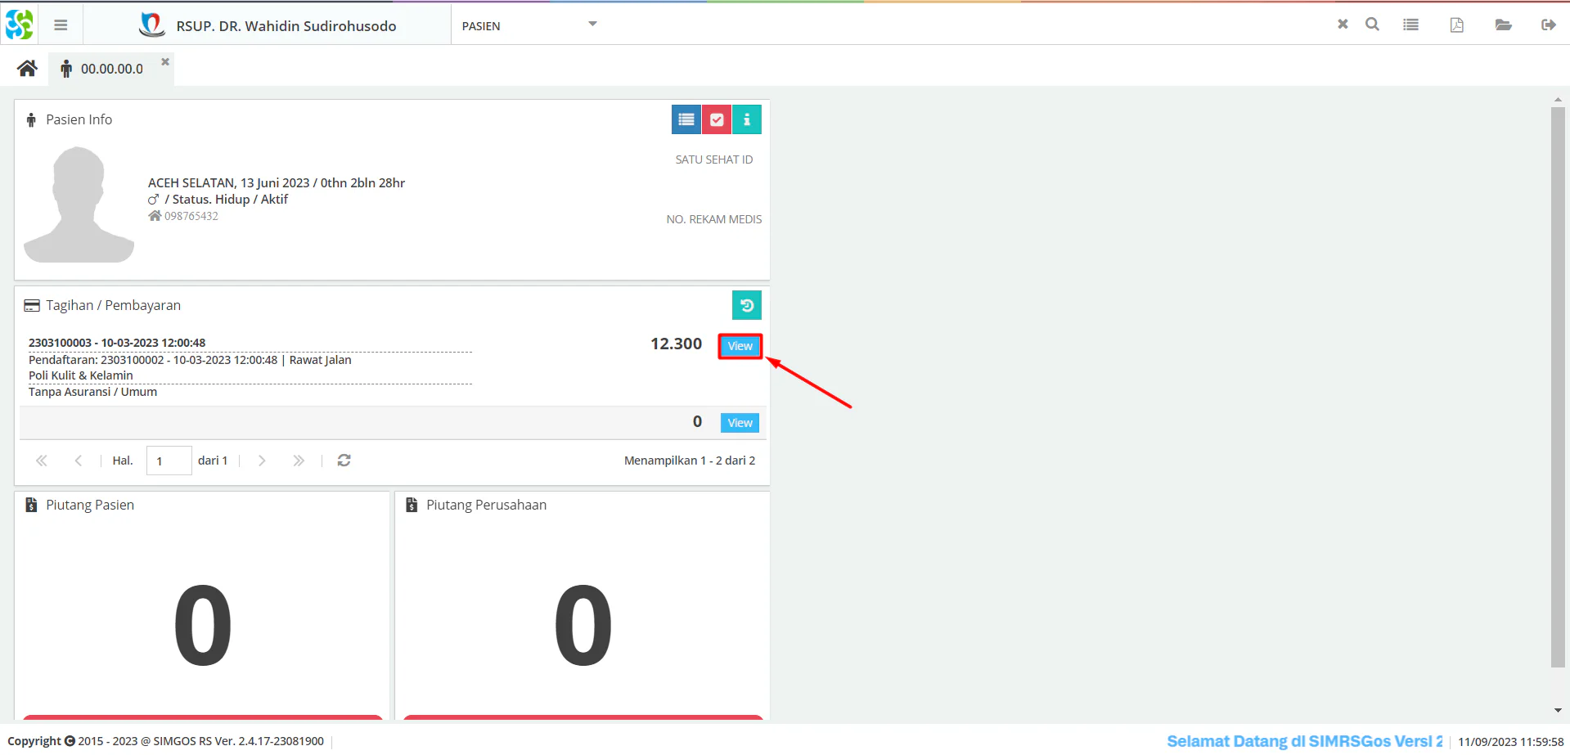Viewport: 1570px width, 755px height.
Task: Click the RSUP. DR. Wahidin Sudirohusodo title
Action: pos(286,26)
